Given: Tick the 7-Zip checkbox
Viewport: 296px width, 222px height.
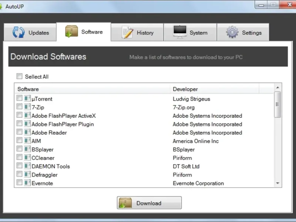Looking at the screenshot, I should (19, 107).
